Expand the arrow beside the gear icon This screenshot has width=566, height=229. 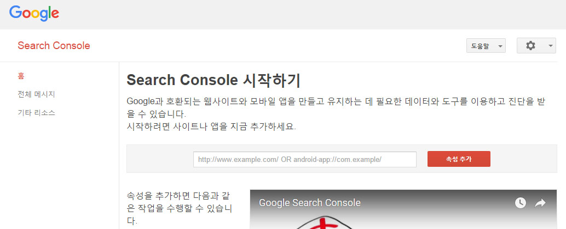pos(550,46)
